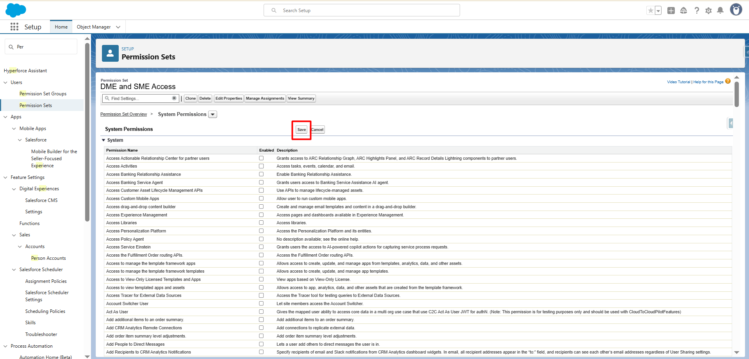This screenshot has height=359, width=749.
Task: Open the user profile avatar
Action: pos(736,10)
